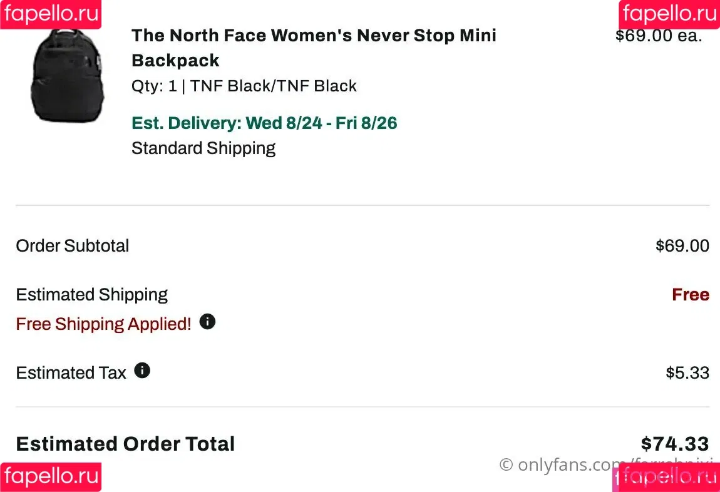This screenshot has width=720, height=492.
Task: Select the $69.00 ea. item price
Action: point(659,35)
